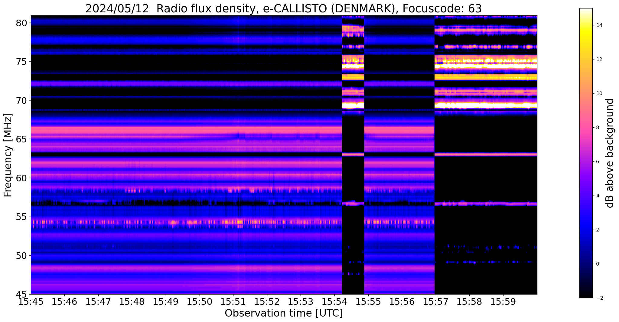Click the 15:45 time tick label

tap(31, 301)
